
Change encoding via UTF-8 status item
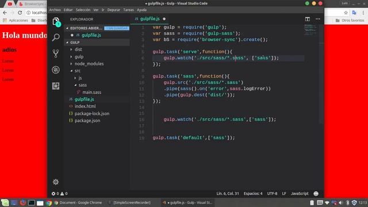(x=272, y=194)
